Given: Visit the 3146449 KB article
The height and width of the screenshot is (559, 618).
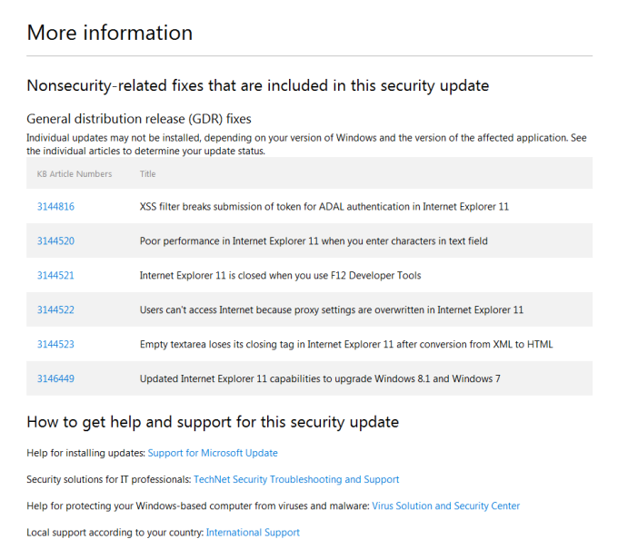Looking at the screenshot, I should (x=55, y=379).
